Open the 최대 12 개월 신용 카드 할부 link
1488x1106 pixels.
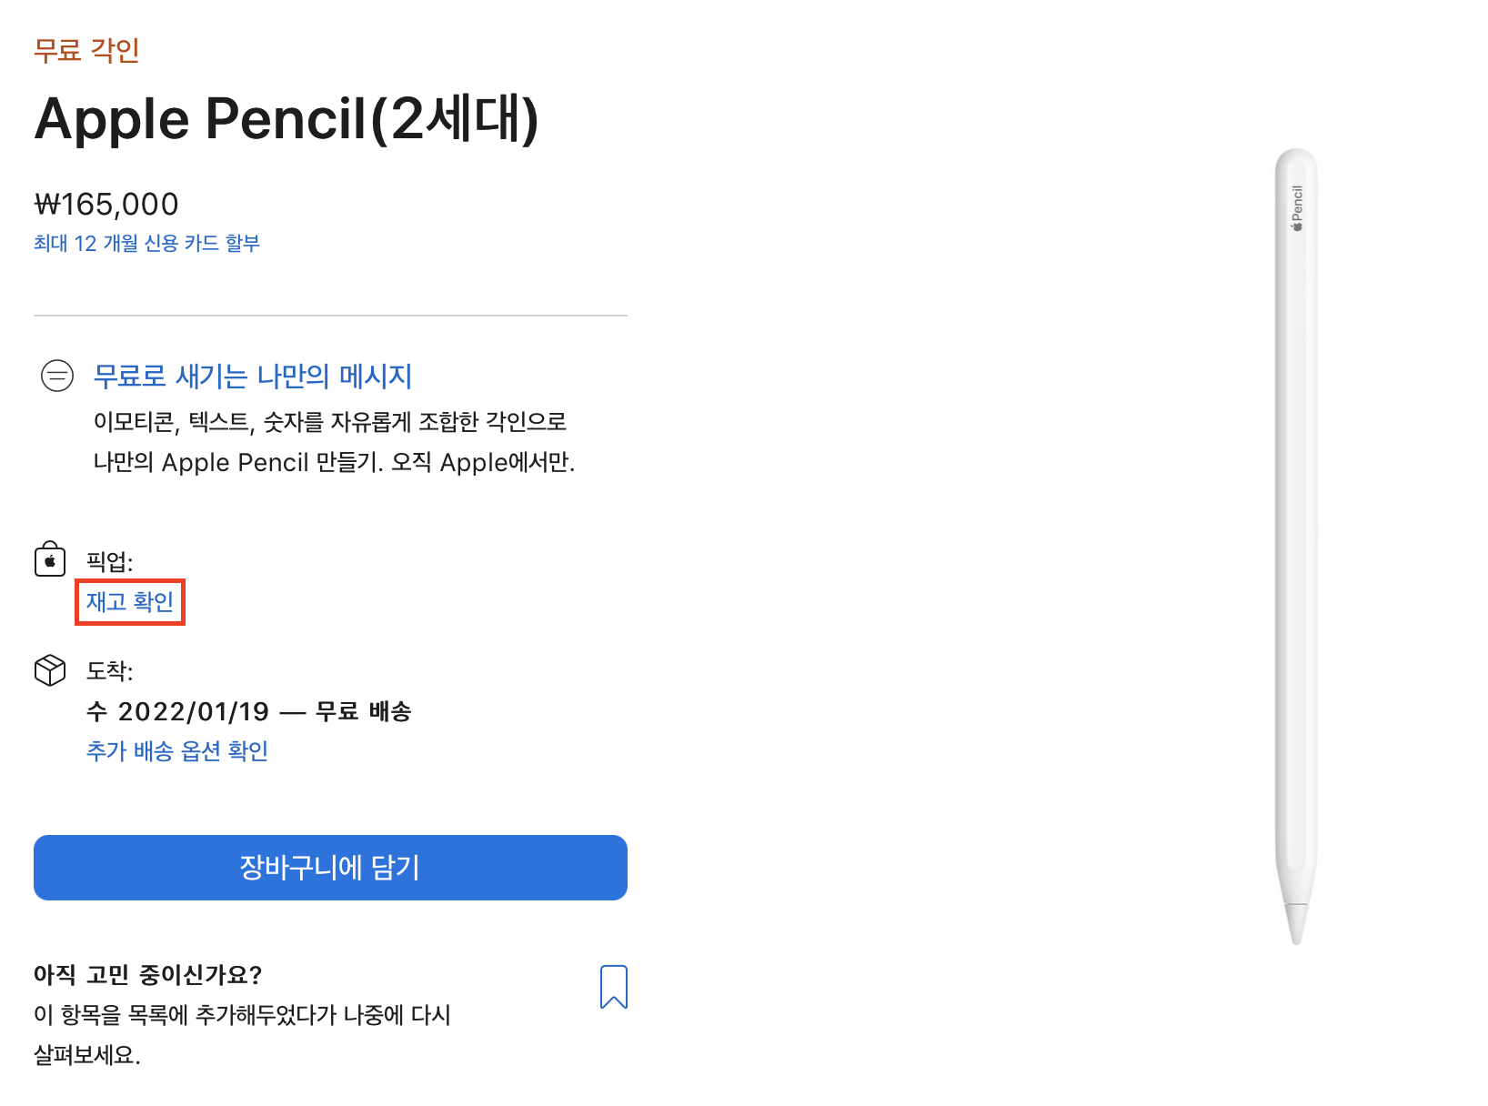(146, 243)
